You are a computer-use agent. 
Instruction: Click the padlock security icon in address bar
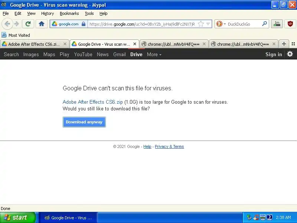pos(83,24)
